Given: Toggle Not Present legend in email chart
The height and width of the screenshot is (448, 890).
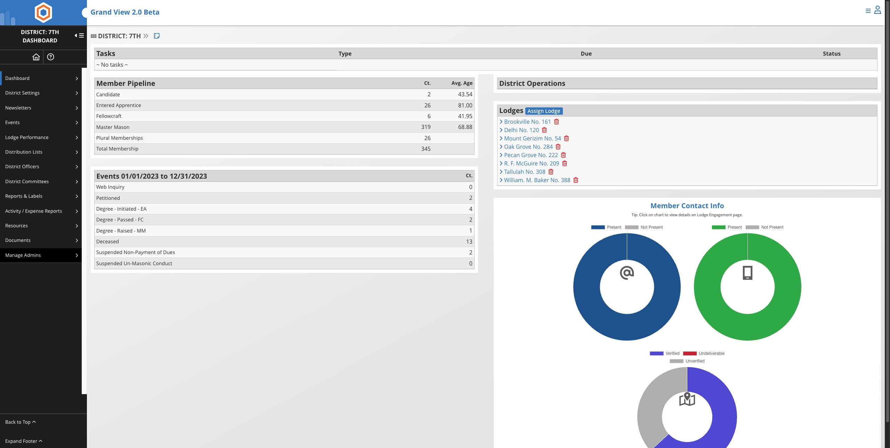Looking at the screenshot, I should [x=644, y=227].
